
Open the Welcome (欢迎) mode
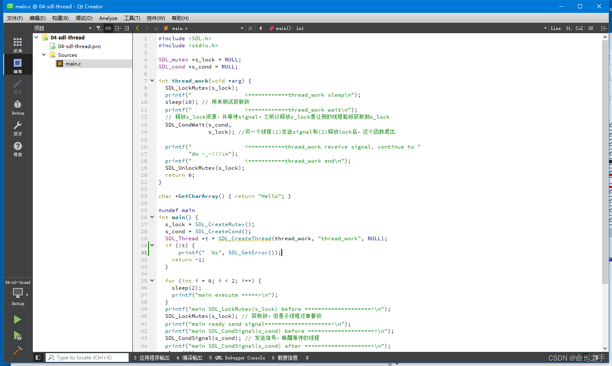click(x=17, y=45)
